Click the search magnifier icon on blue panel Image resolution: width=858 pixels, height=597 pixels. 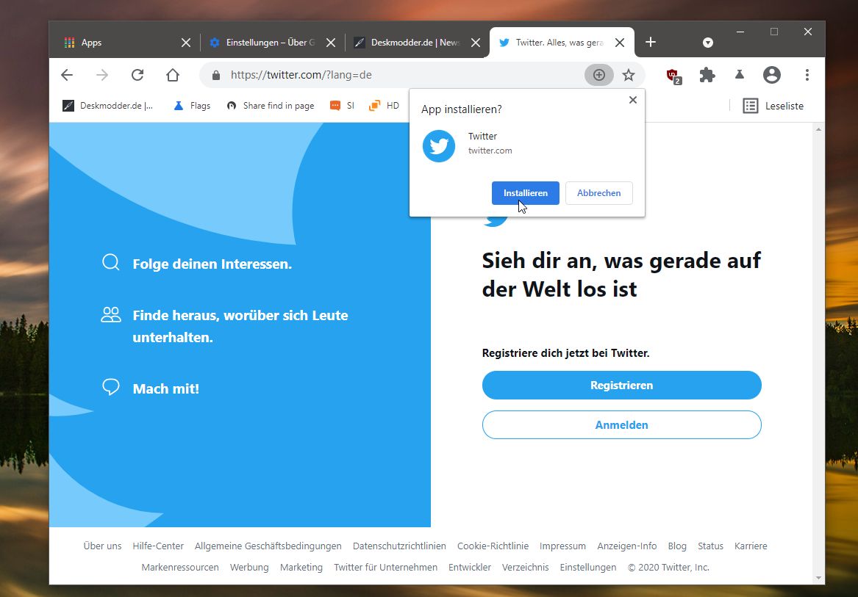click(110, 262)
